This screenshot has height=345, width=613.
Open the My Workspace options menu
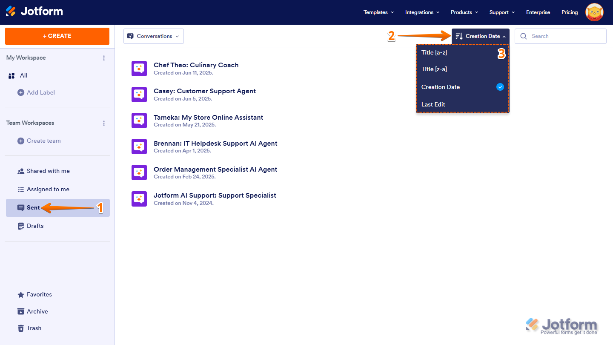pyautogui.click(x=104, y=57)
